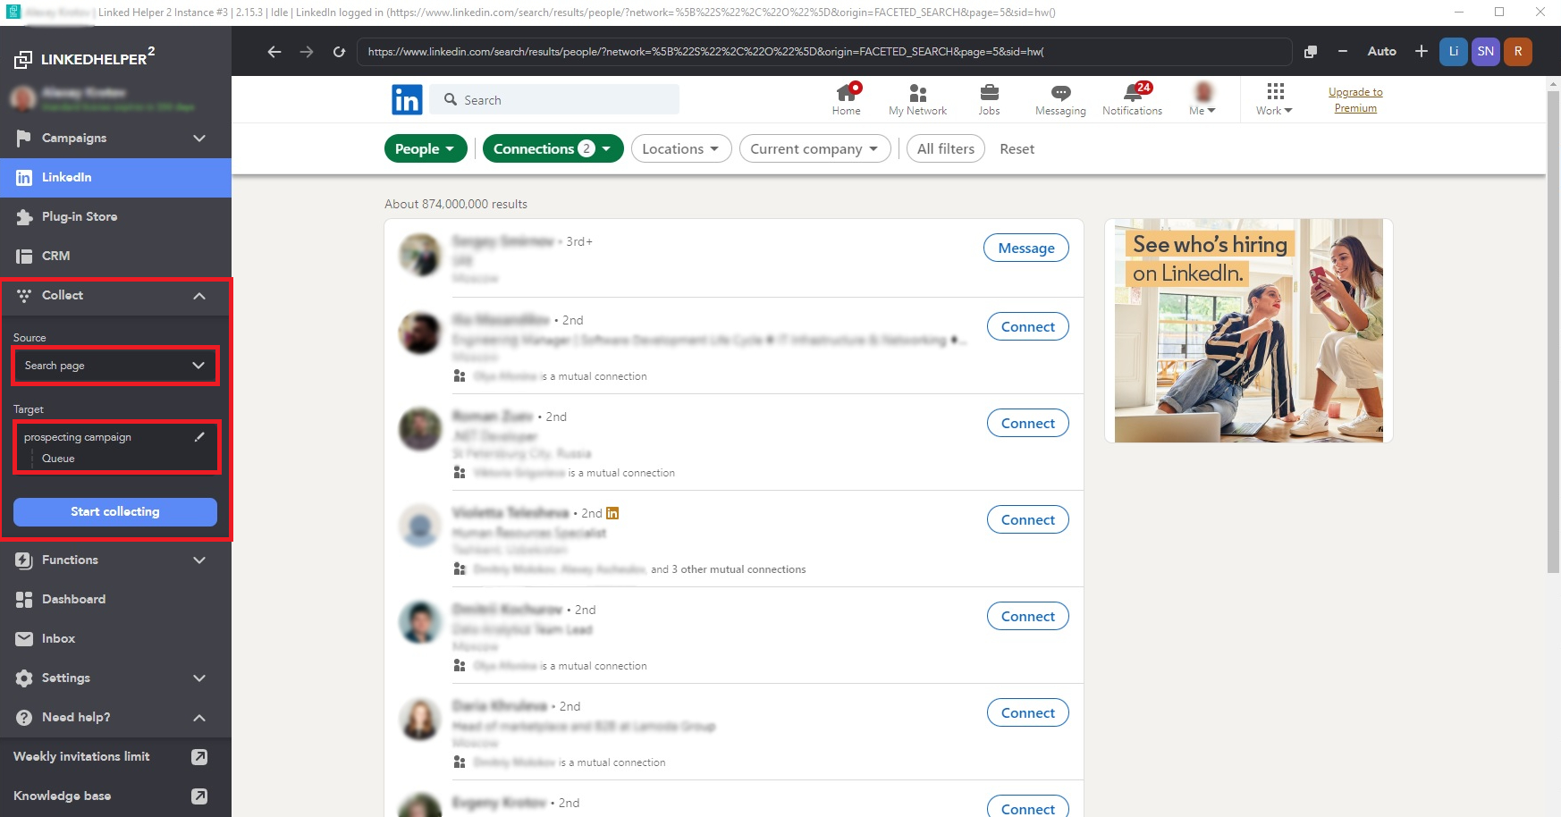This screenshot has width=1561, height=817.
Task: Select LinkedIn in the sidebar
Action: (115, 177)
